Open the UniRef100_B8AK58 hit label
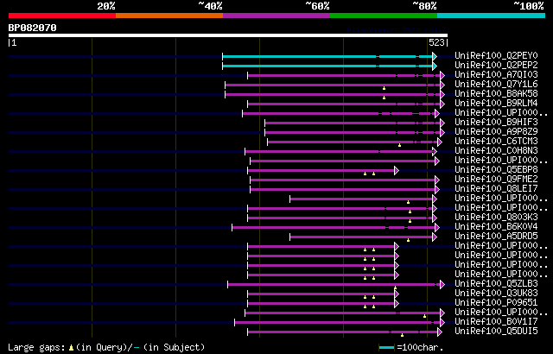The width and height of the screenshot is (553, 354). (496, 94)
